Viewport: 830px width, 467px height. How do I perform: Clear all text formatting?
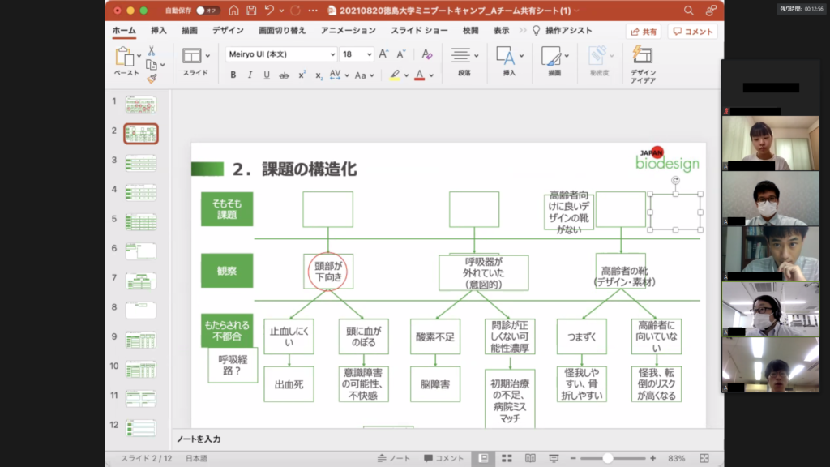pyautogui.click(x=426, y=54)
